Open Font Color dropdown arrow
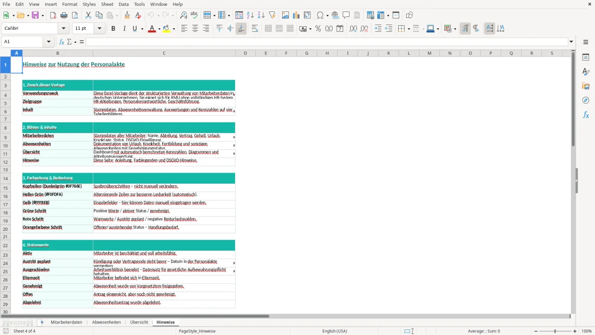Viewport: 595px width, 335px height. [159, 29]
